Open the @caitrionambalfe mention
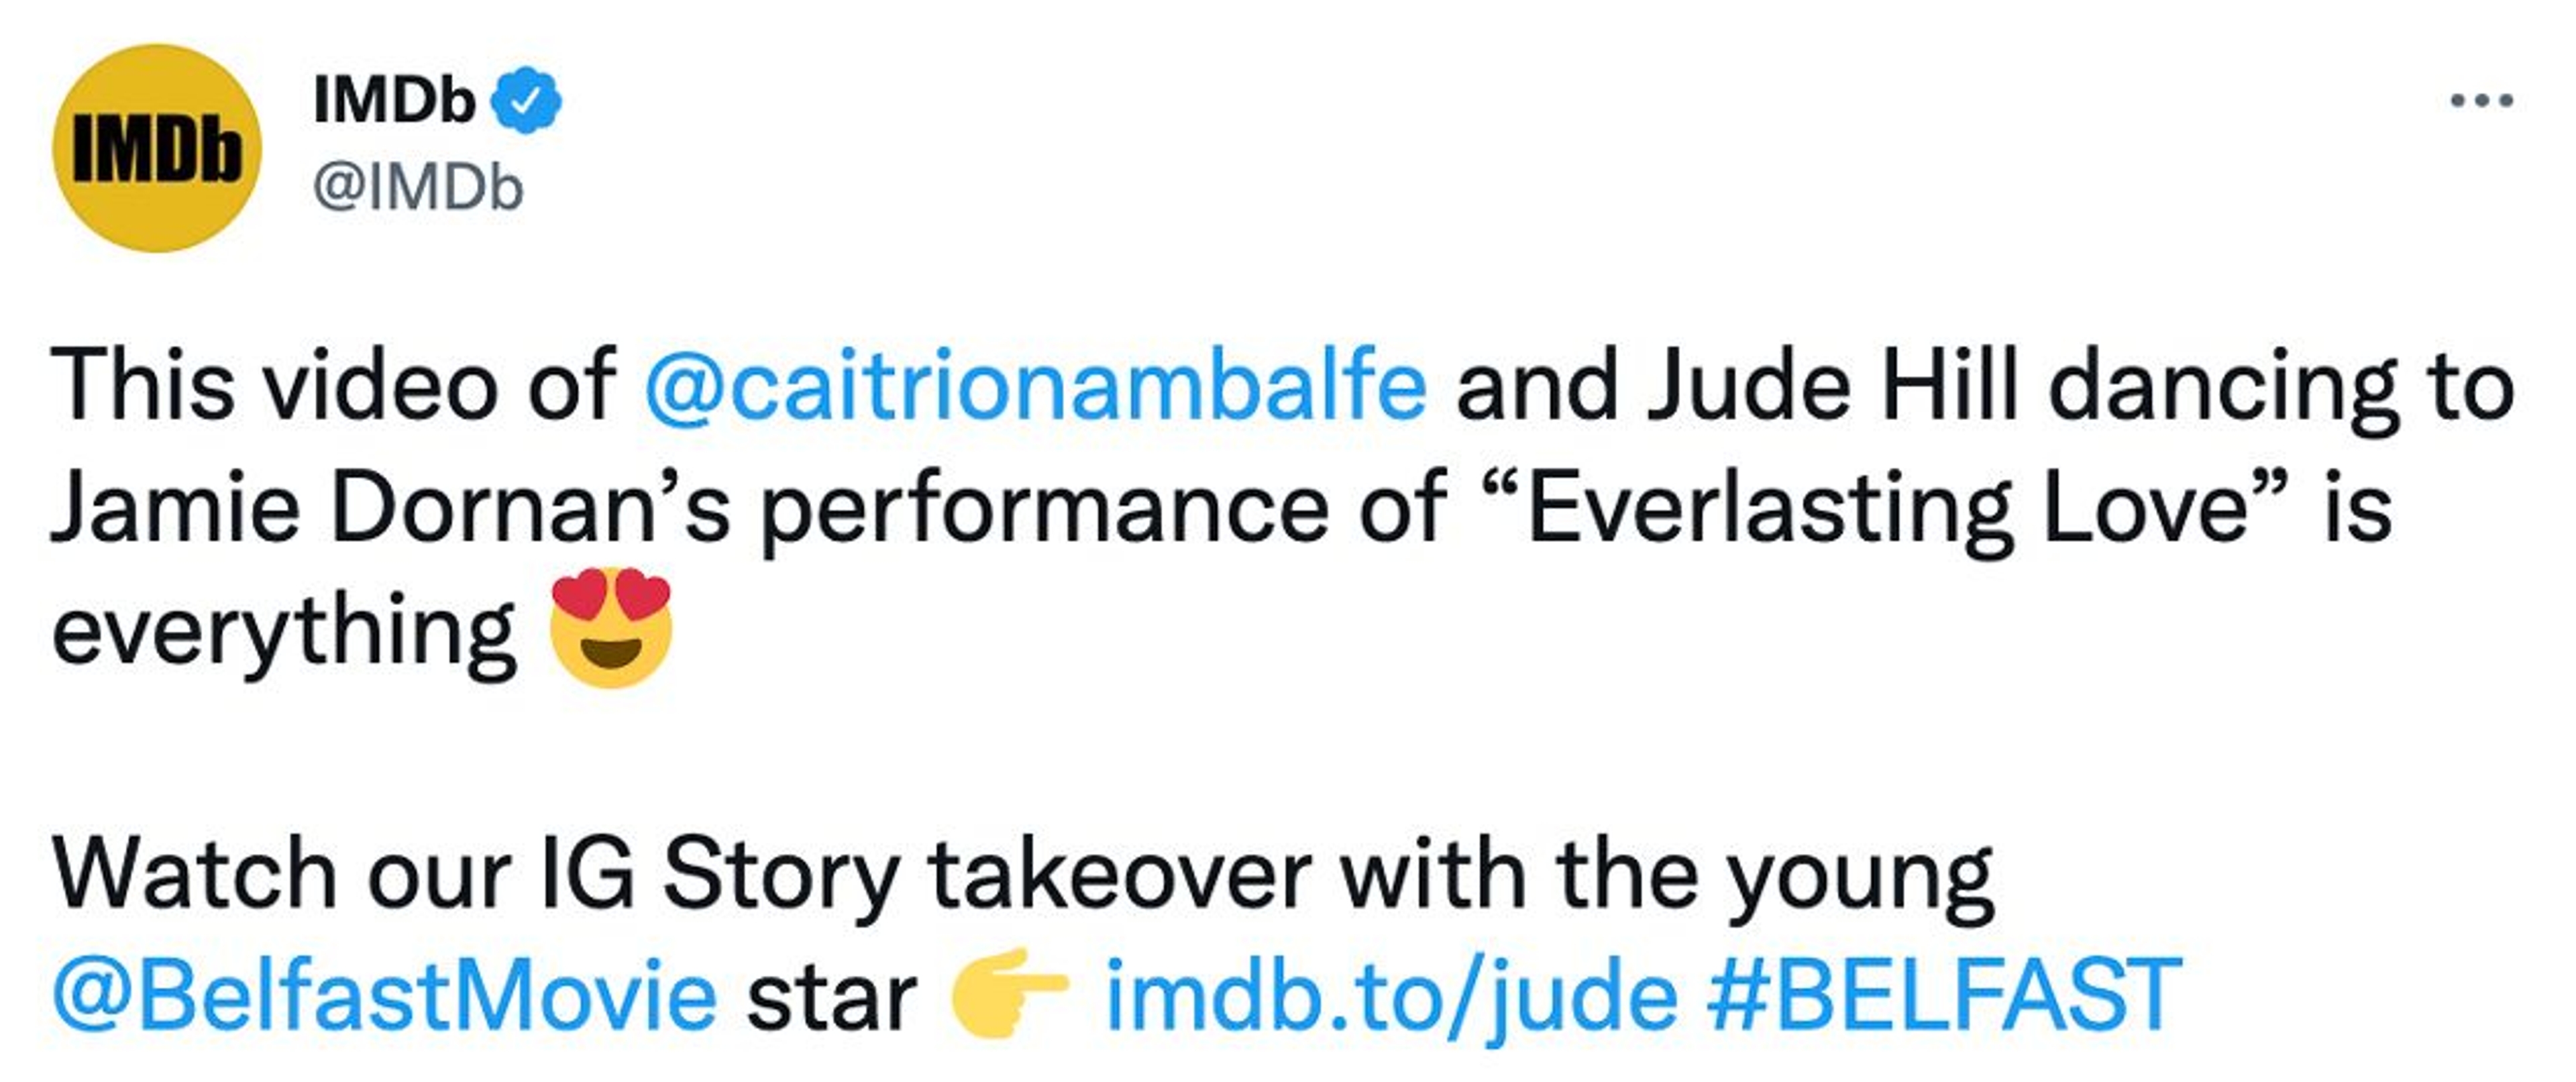2576x1082 pixels. (x=1035, y=387)
